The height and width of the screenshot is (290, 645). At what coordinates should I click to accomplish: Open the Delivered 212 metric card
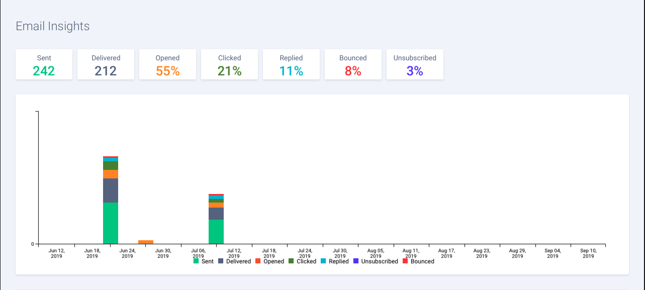coord(106,64)
